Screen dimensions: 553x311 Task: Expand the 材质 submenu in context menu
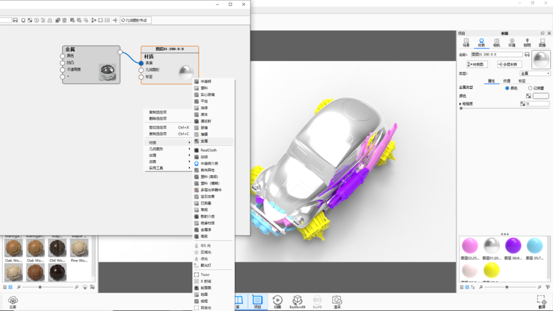tap(168, 143)
